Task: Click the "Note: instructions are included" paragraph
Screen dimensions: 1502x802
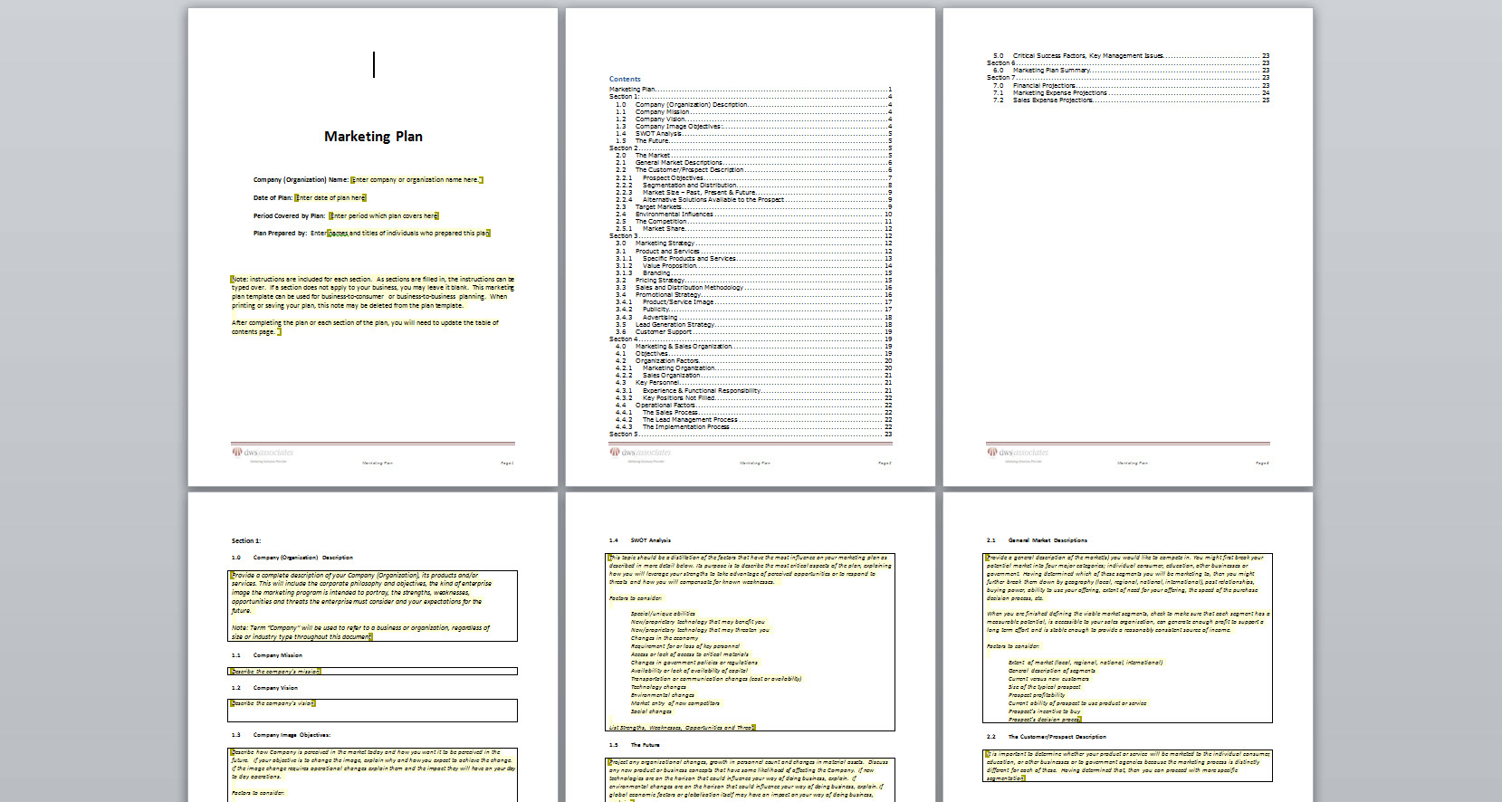Action: 372,292
